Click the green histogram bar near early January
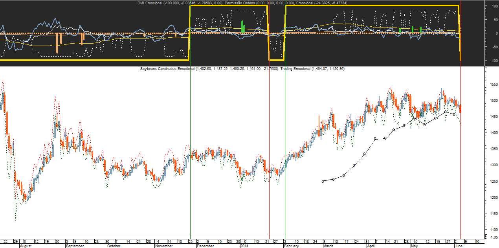This screenshot has width=499, height=248. (242, 27)
